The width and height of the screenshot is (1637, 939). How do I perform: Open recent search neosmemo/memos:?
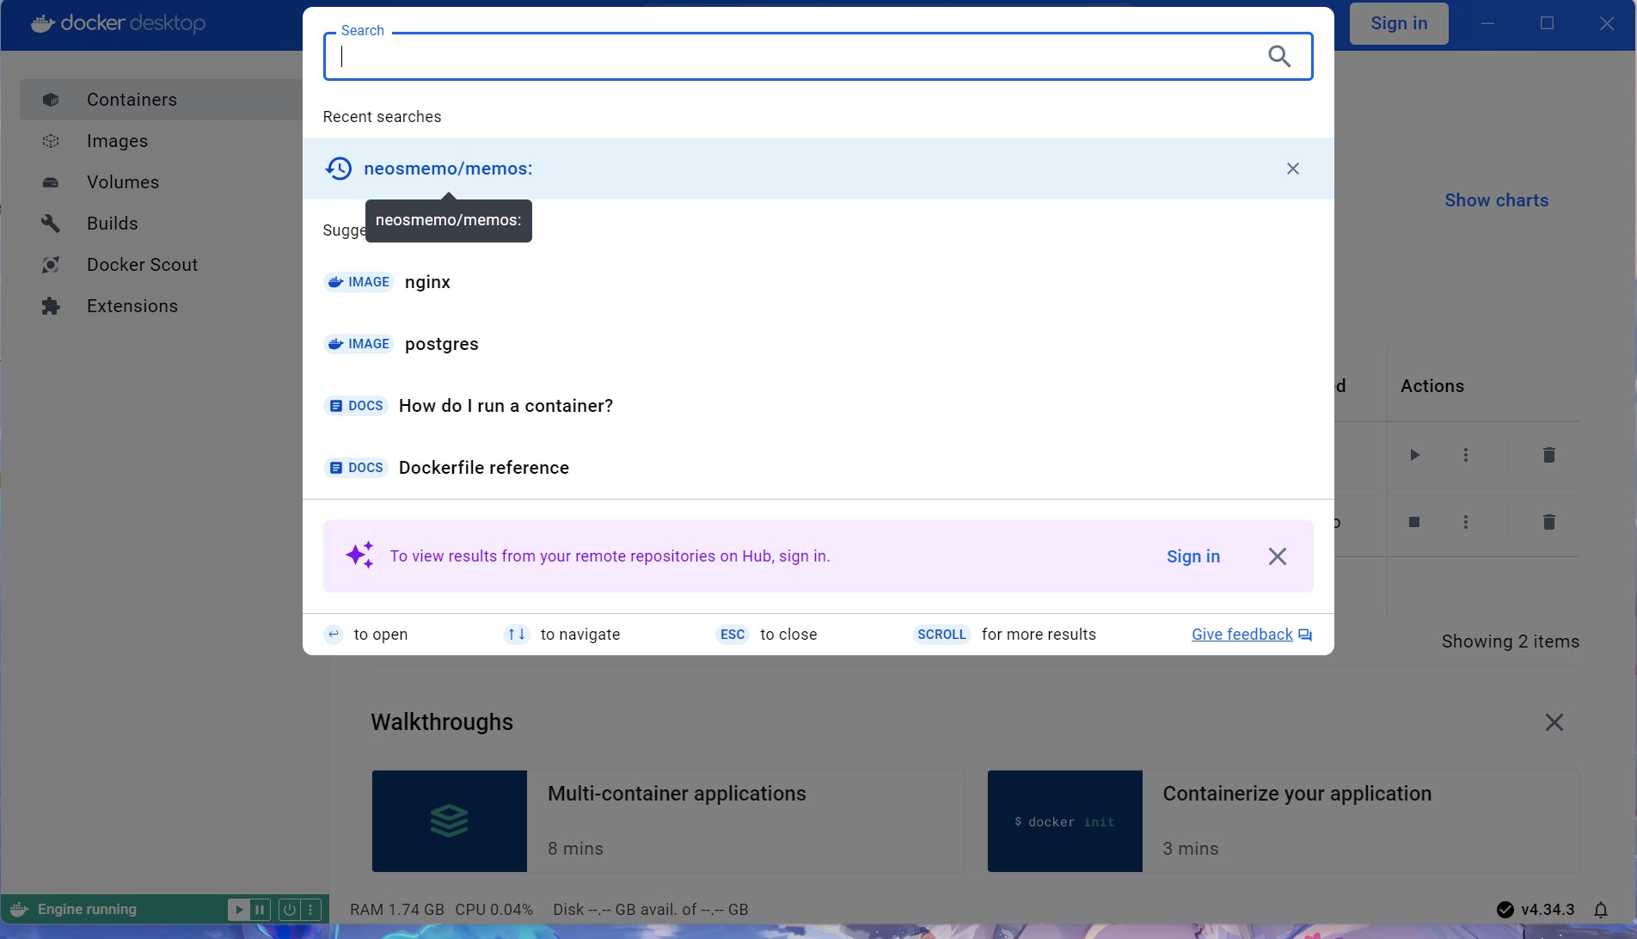pyautogui.click(x=447, y=169)
